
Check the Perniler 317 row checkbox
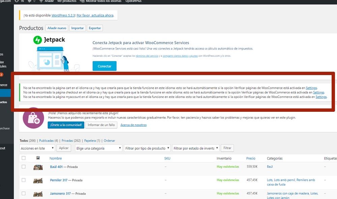pyautogui.click(x=24, y=180)
